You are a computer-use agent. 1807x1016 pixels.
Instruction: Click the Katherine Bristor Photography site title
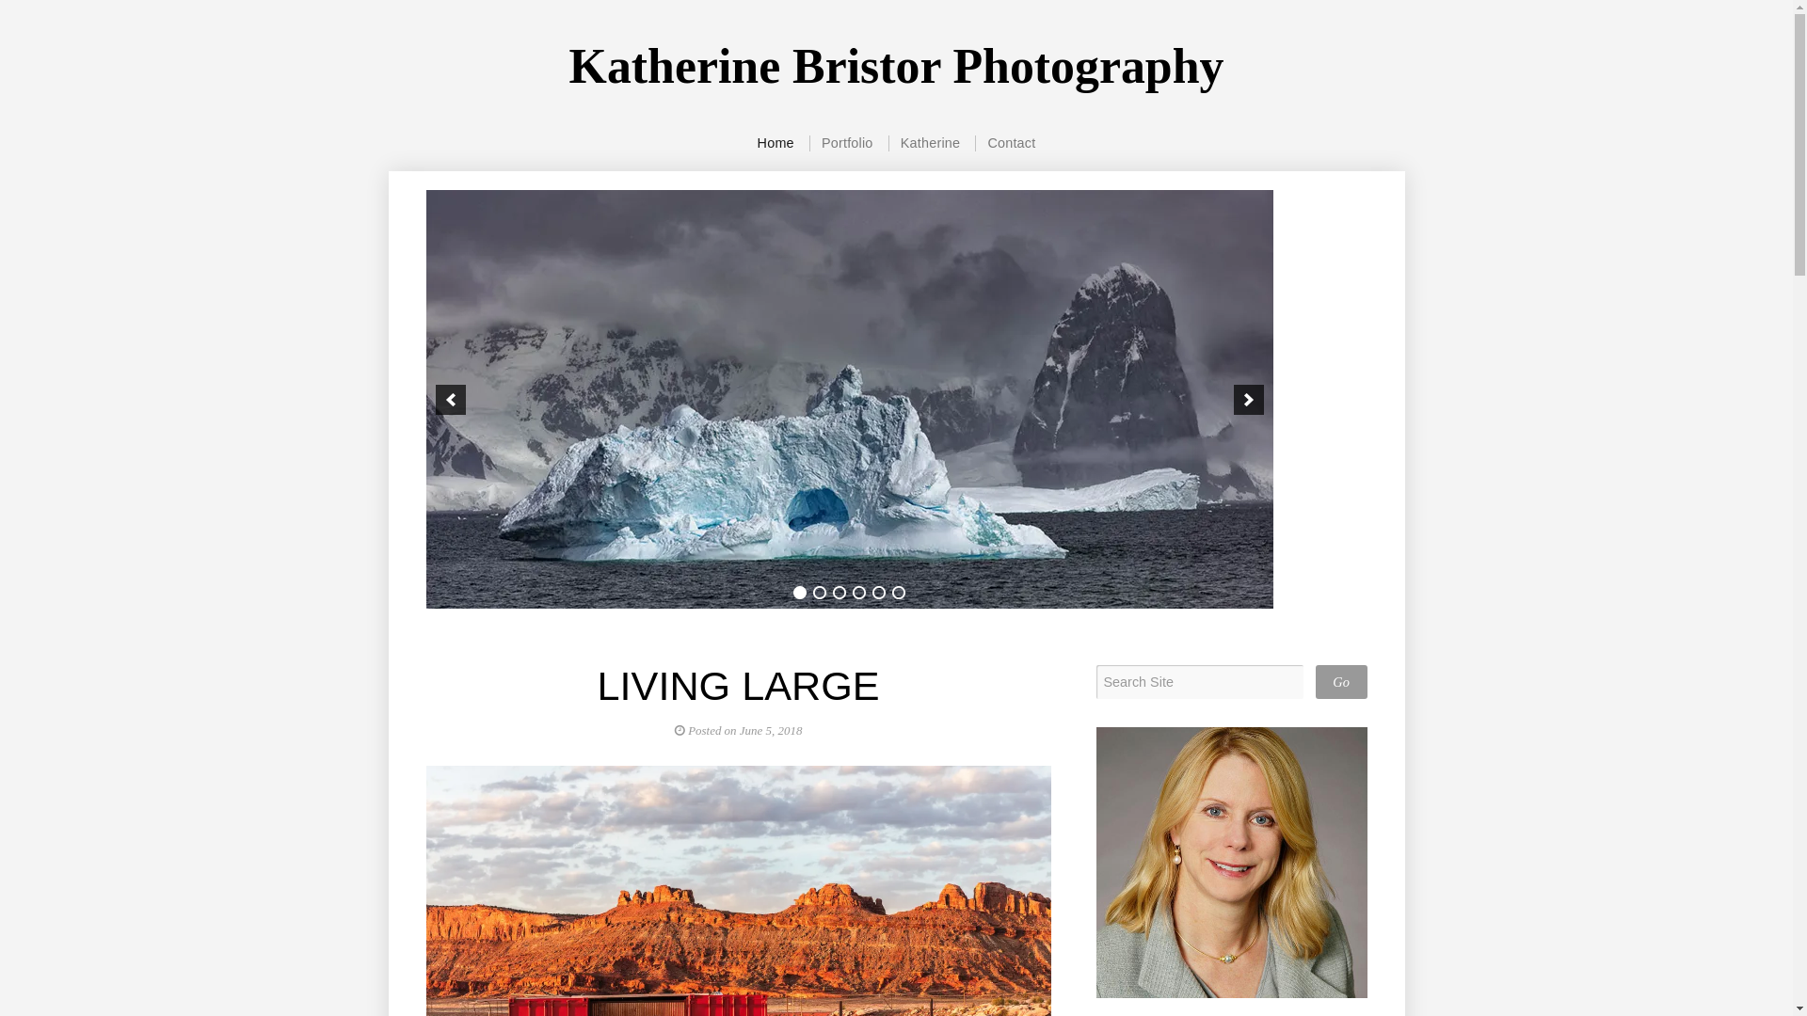click(896, 67)
